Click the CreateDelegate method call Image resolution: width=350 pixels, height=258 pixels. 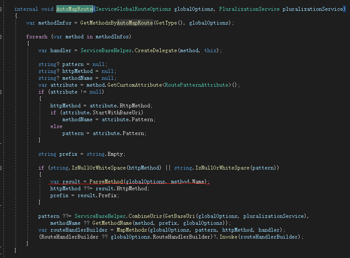tap(156, 51)
